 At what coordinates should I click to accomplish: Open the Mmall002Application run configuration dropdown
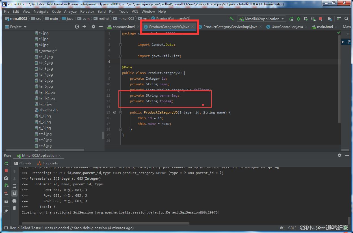click(x=262, y=19)
